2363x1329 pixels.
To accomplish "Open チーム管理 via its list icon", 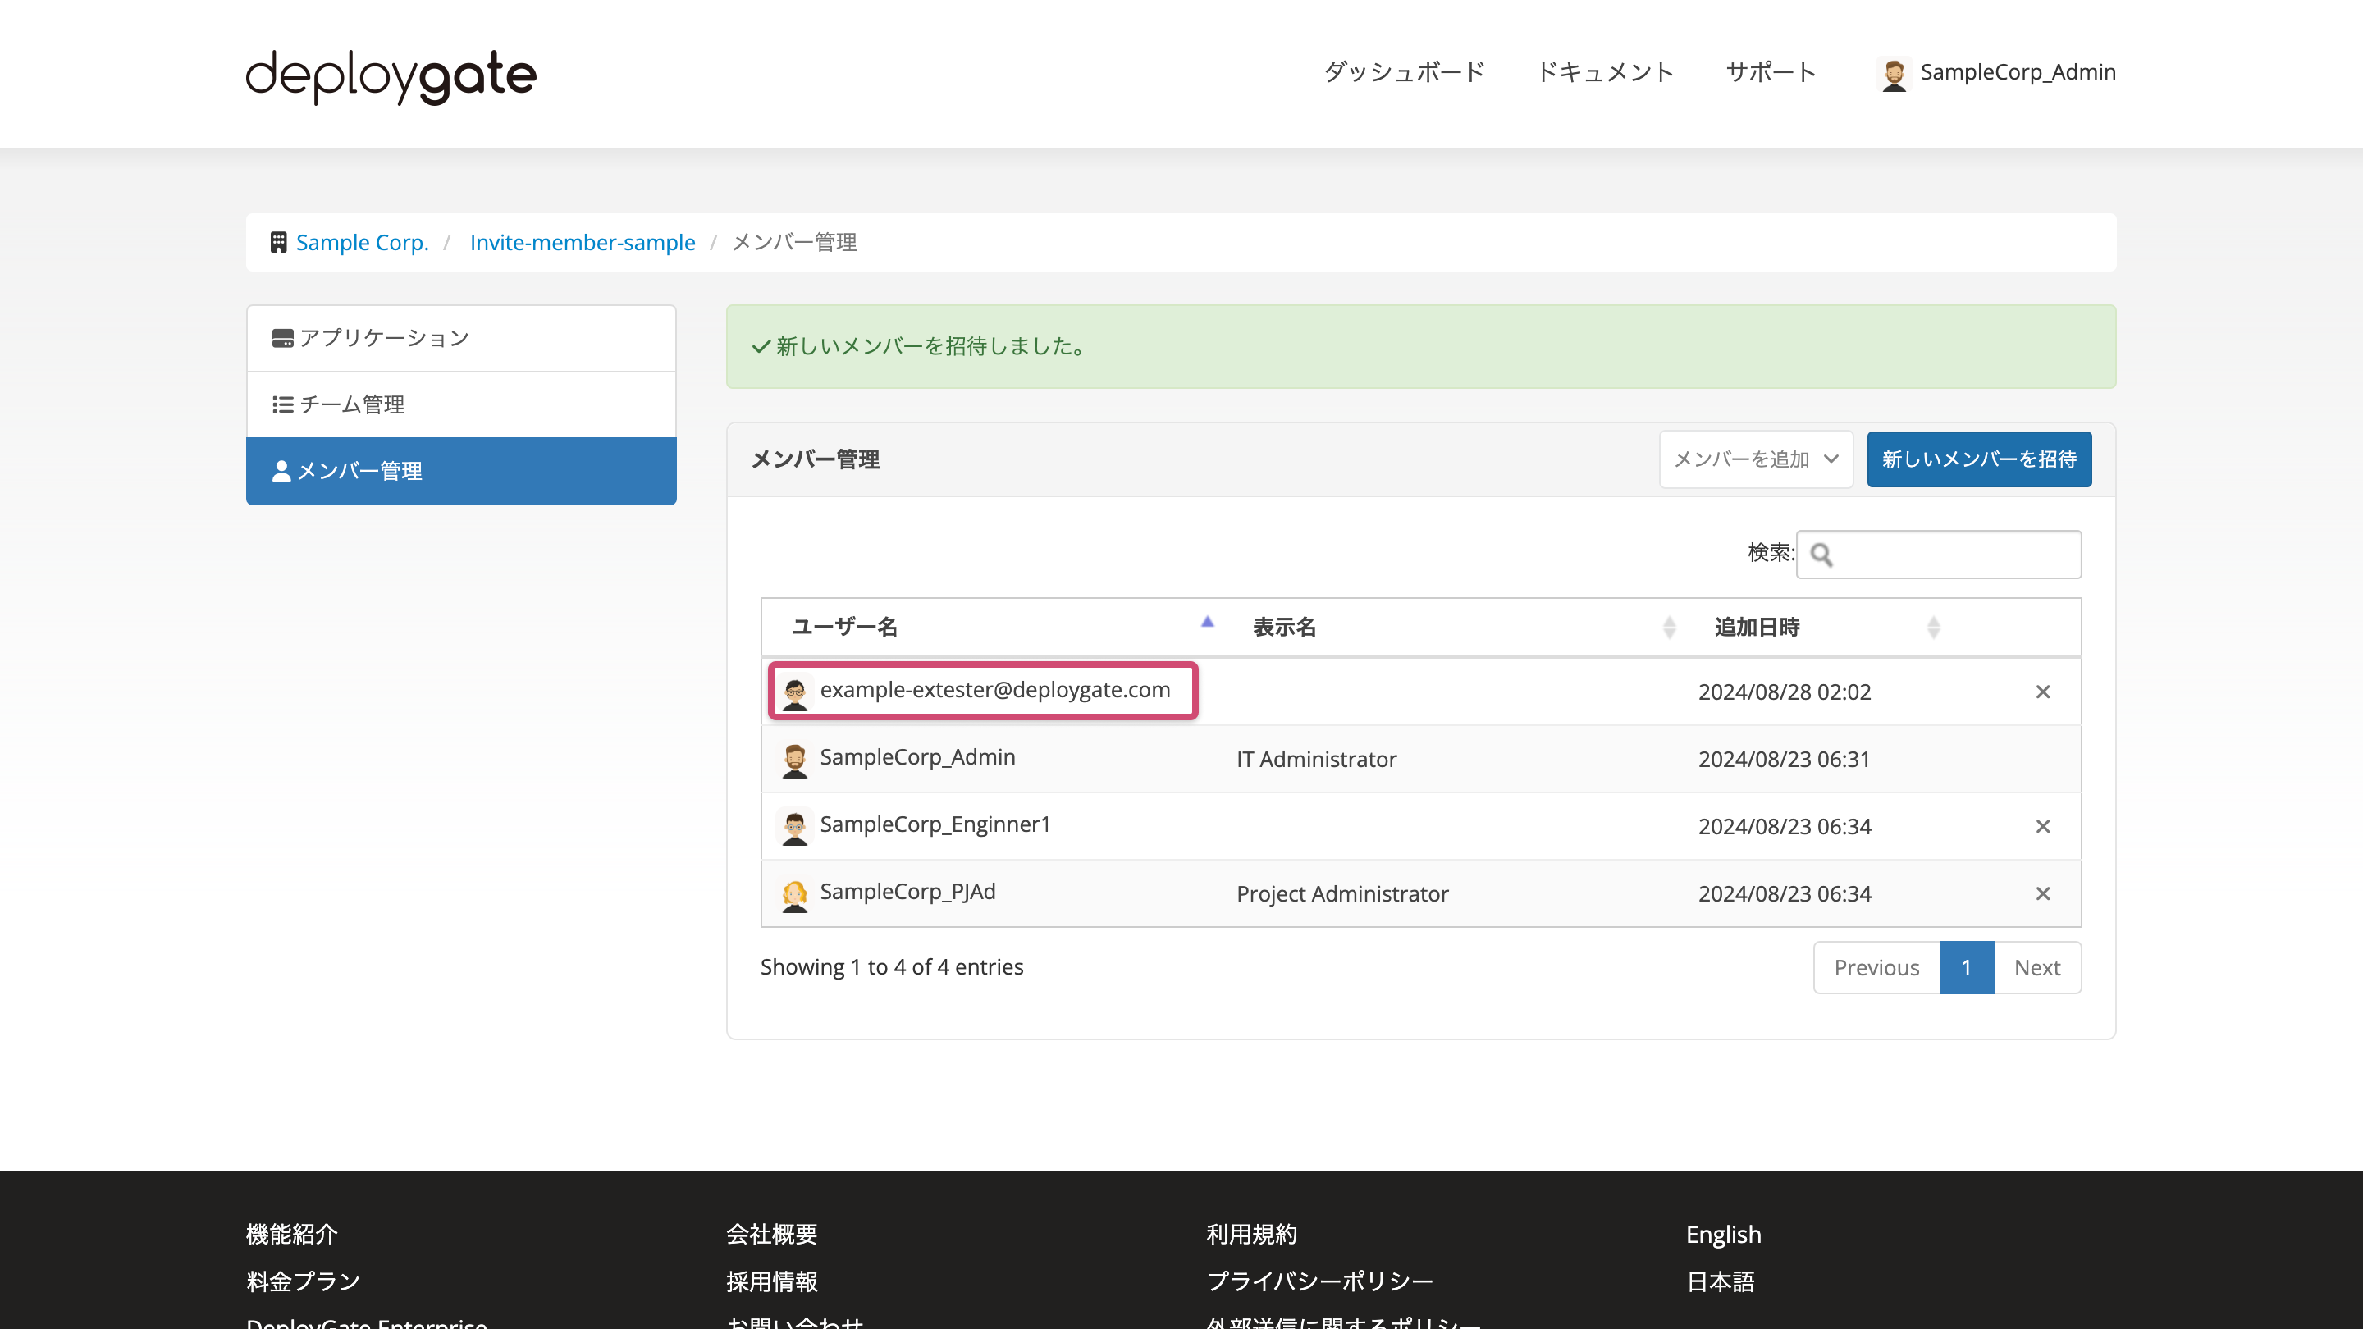I will click(x=282, y=404).
